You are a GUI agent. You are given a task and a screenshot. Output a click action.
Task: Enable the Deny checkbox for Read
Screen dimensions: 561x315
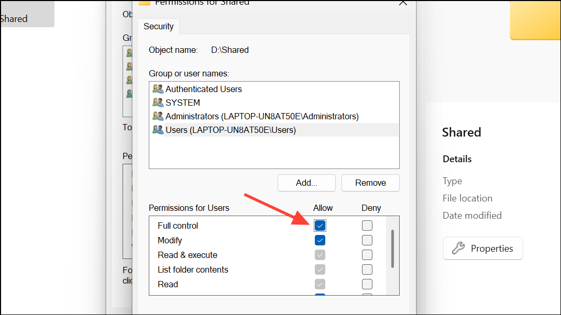(367, 284)
